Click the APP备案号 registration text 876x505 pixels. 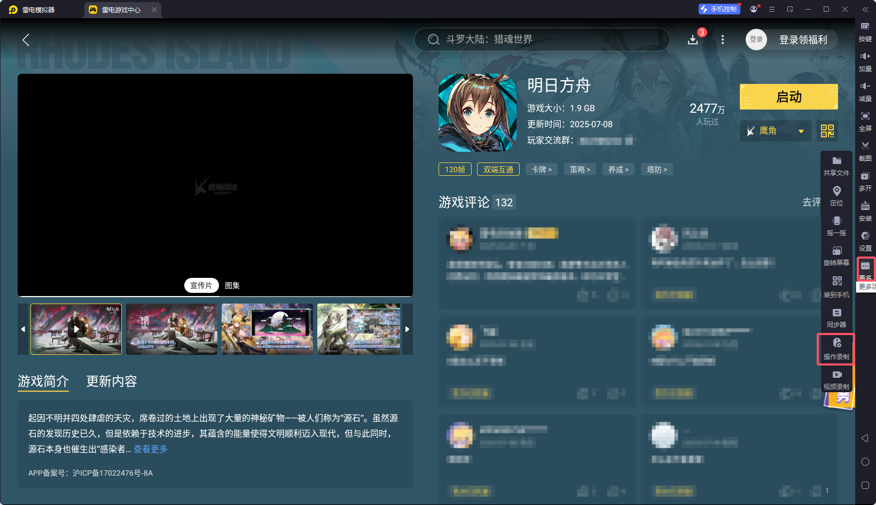point(91,473)
